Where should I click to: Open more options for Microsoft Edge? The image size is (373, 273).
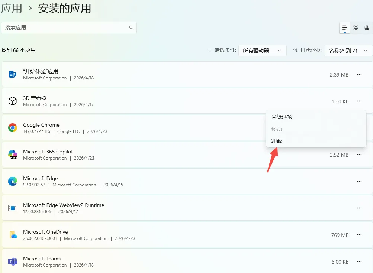(x=359, y=181)
